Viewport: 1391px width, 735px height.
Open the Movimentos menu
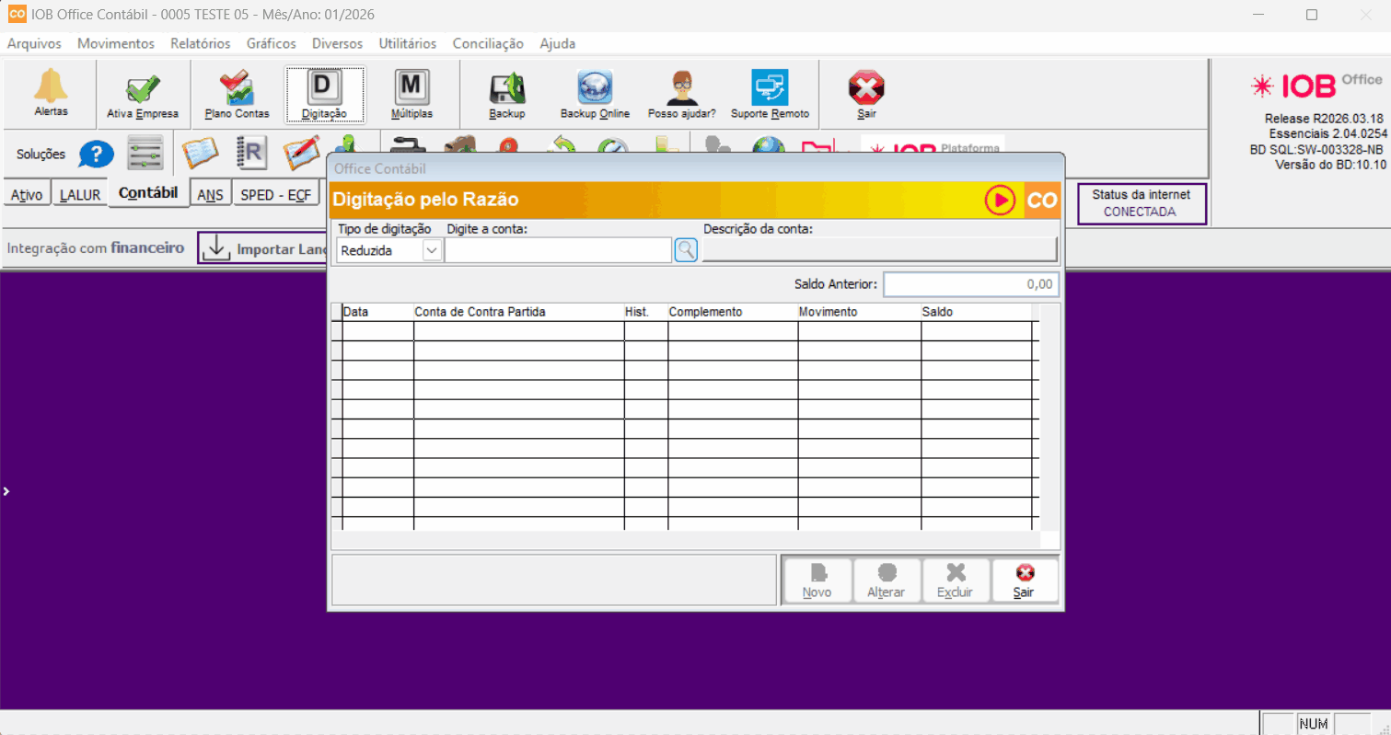116,43
